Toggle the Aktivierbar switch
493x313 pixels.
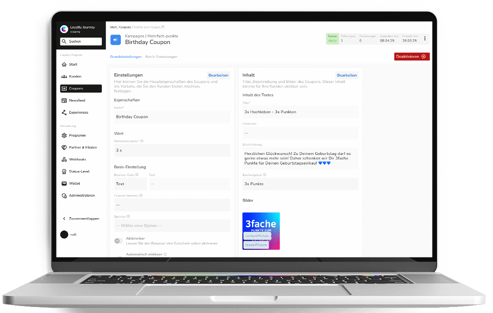(118, 241)
